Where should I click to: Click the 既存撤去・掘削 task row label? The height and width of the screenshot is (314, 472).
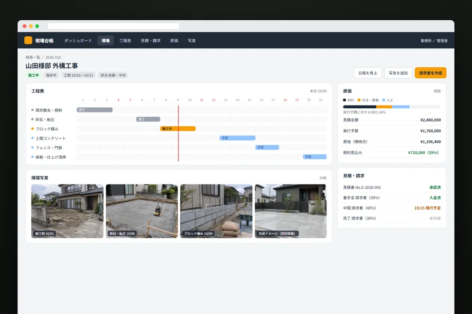click(49, 110)
